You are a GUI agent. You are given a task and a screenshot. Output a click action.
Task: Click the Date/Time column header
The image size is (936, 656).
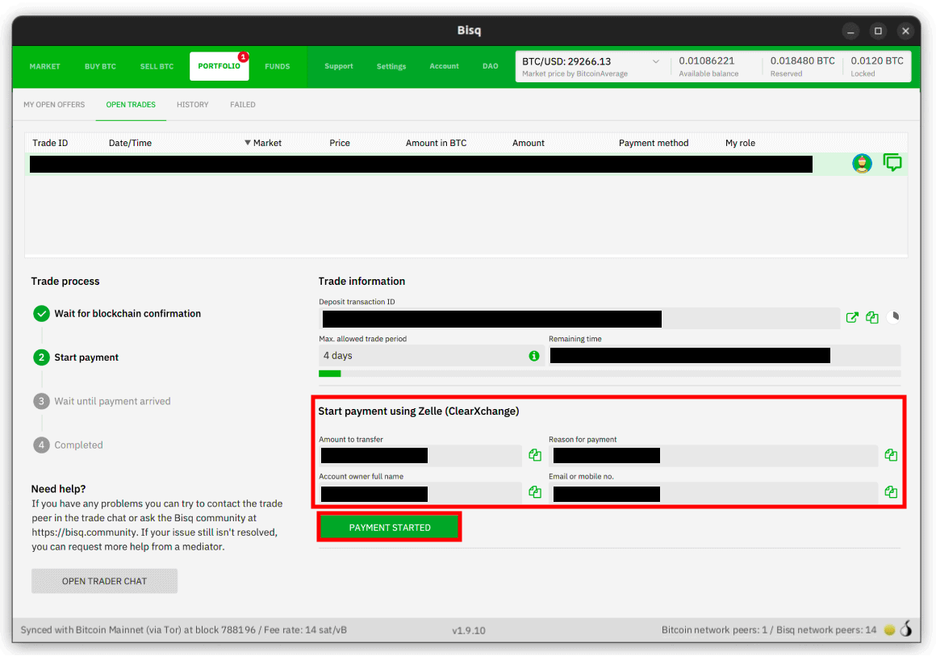[130, 144]
